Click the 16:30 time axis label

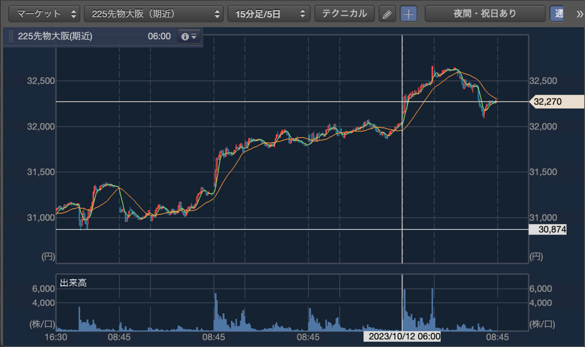57,337
